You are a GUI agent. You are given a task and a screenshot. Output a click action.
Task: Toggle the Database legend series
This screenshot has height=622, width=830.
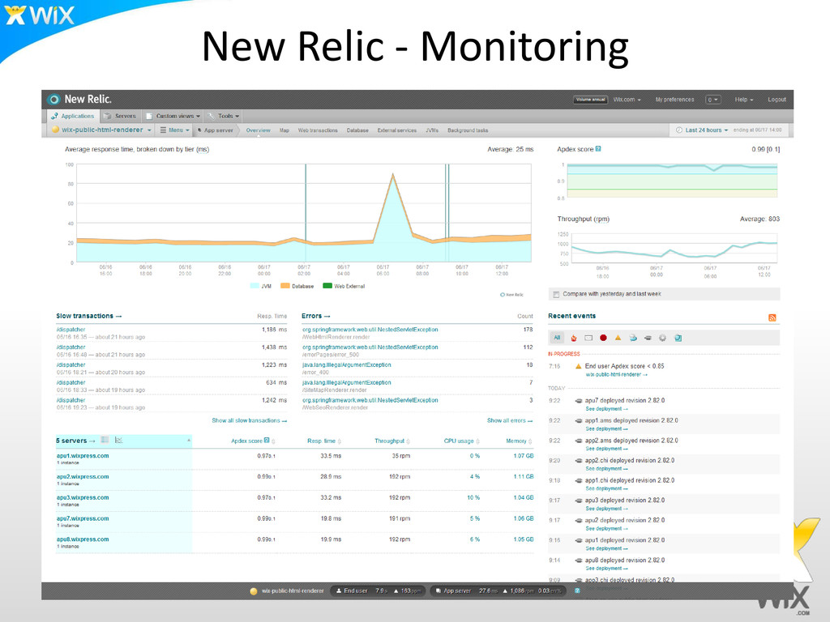[297, 286]
